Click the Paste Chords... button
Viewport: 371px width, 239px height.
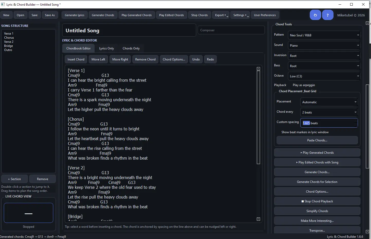click(x=317, y=140)
